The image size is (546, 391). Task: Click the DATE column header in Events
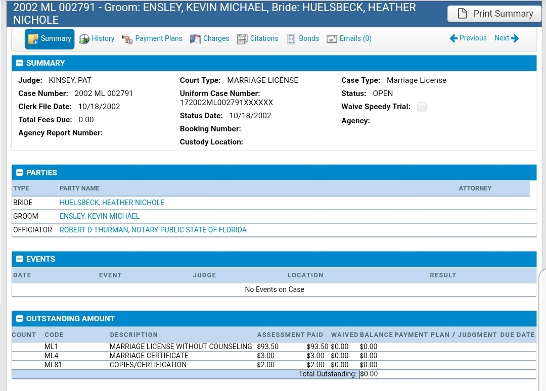[22, 275]
